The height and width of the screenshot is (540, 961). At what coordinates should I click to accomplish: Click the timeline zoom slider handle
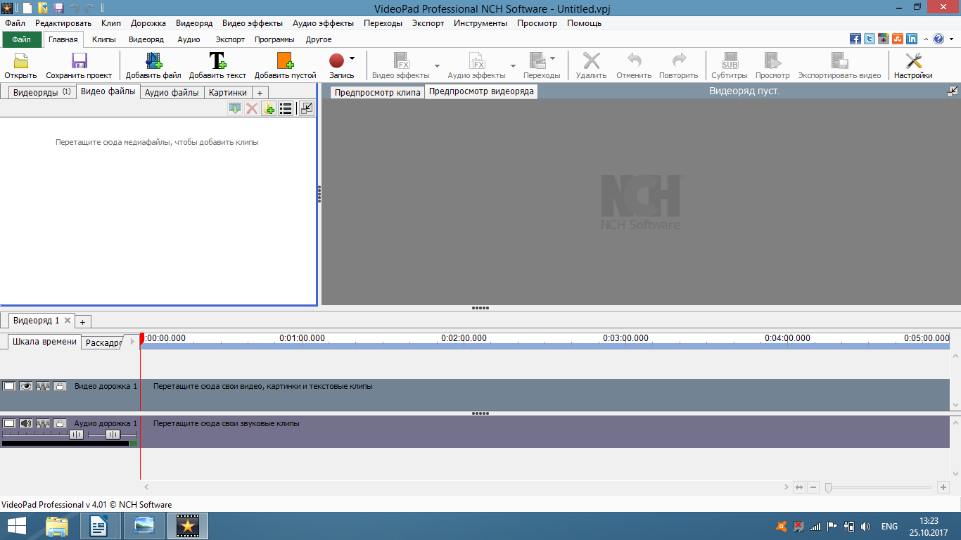tap(828, 487)
